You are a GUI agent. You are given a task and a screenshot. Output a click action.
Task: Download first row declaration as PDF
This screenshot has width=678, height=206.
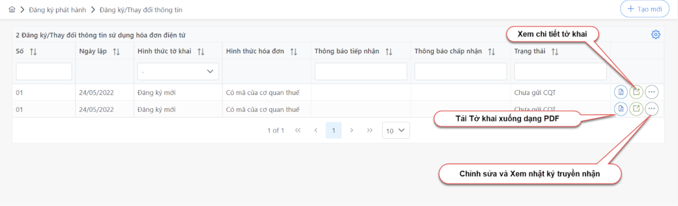pos(621,92)
